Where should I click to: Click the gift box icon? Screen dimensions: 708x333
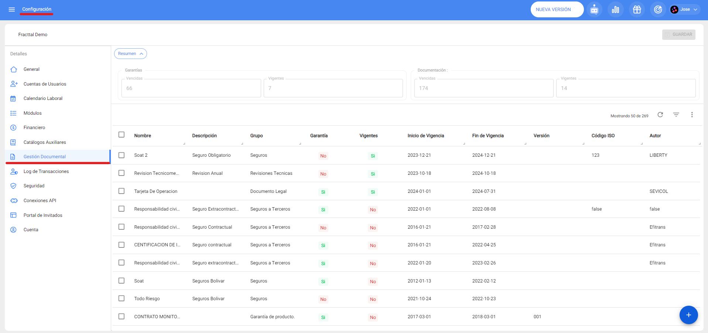tap(637, 10)
